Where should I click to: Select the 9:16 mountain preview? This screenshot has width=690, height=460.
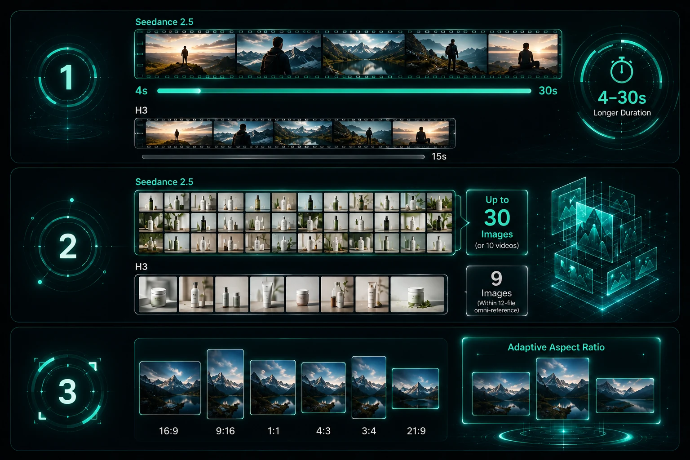(x=225, y=384)
